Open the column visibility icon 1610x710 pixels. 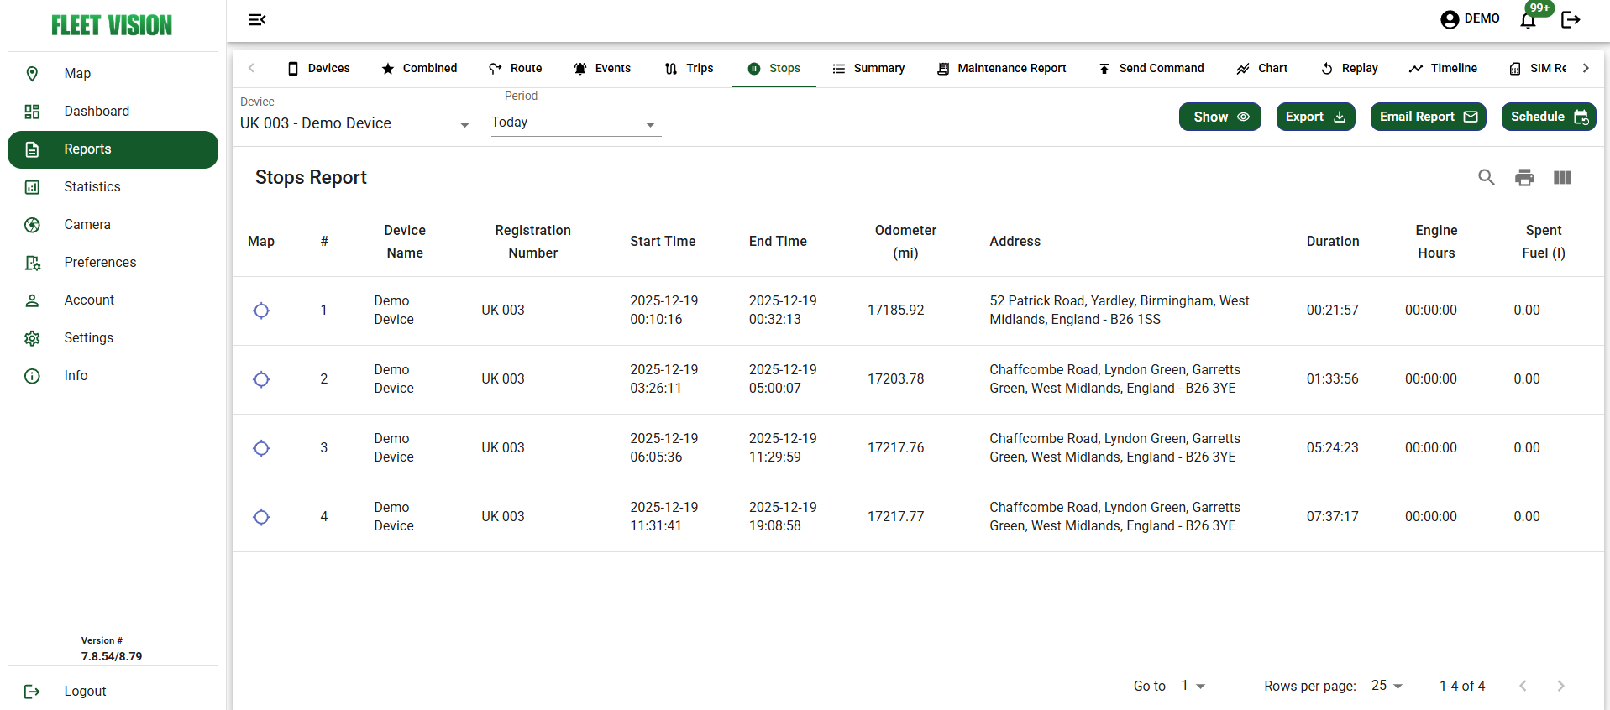click(1561, 177)
